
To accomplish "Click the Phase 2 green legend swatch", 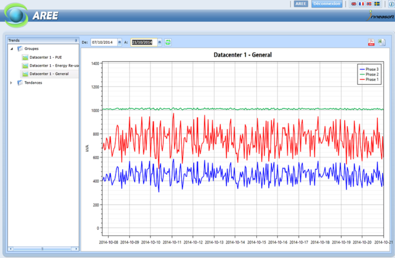I will click(x=362, y=74).
